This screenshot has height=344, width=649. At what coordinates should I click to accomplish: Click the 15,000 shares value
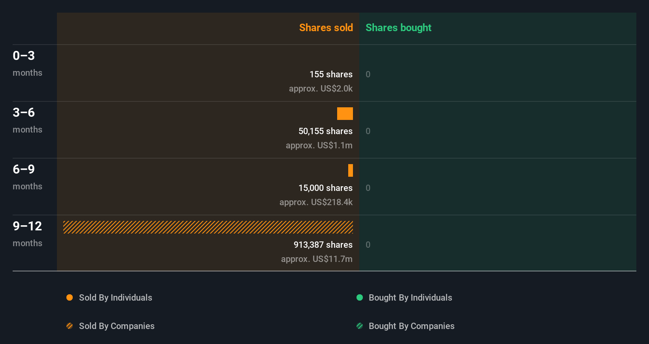(325, 188)
